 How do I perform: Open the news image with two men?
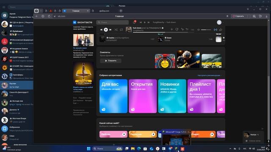[83, 40]
